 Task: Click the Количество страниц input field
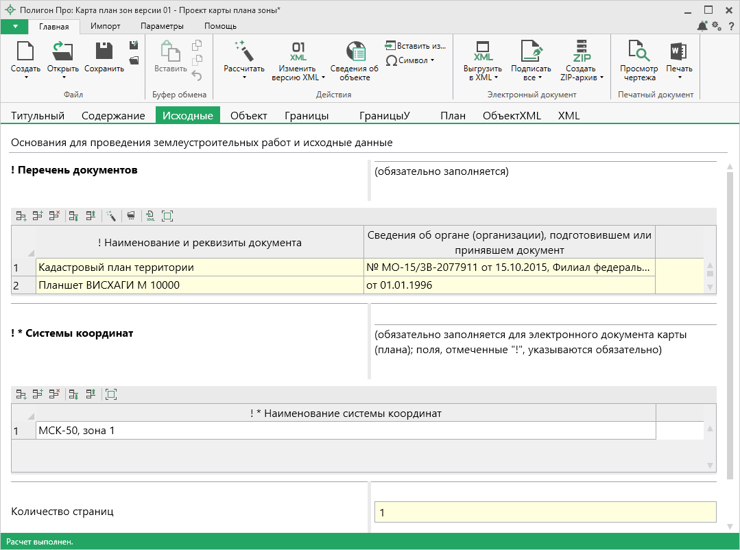pos(545,512)
